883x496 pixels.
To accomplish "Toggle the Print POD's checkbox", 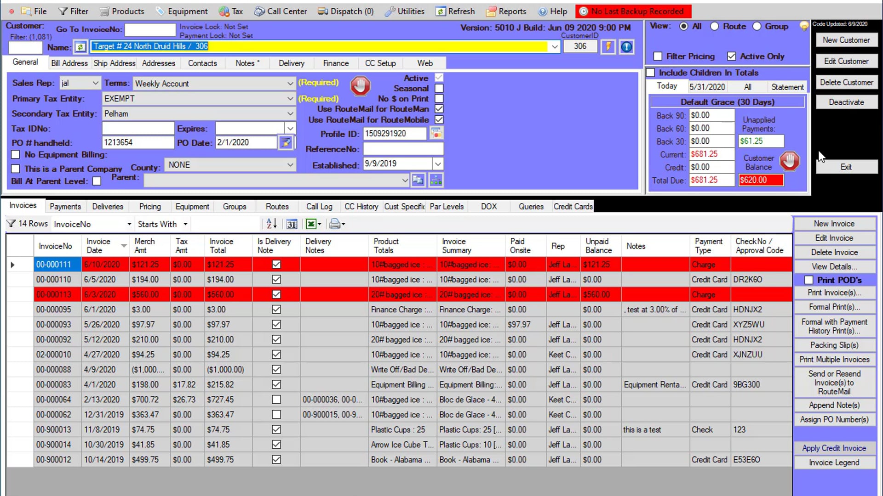I will tap(808, 280).
